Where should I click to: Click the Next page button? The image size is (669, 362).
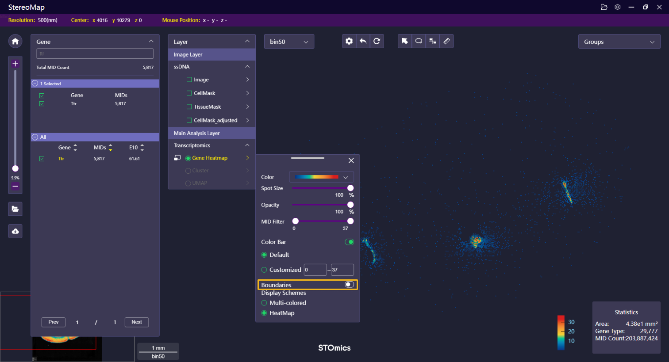(137, 322)
